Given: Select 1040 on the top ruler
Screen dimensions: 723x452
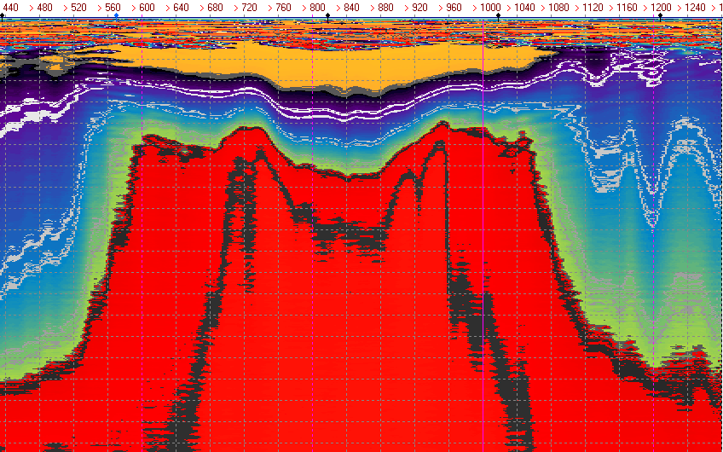Looking at the screenshot, I should click(x=524, y=7).
